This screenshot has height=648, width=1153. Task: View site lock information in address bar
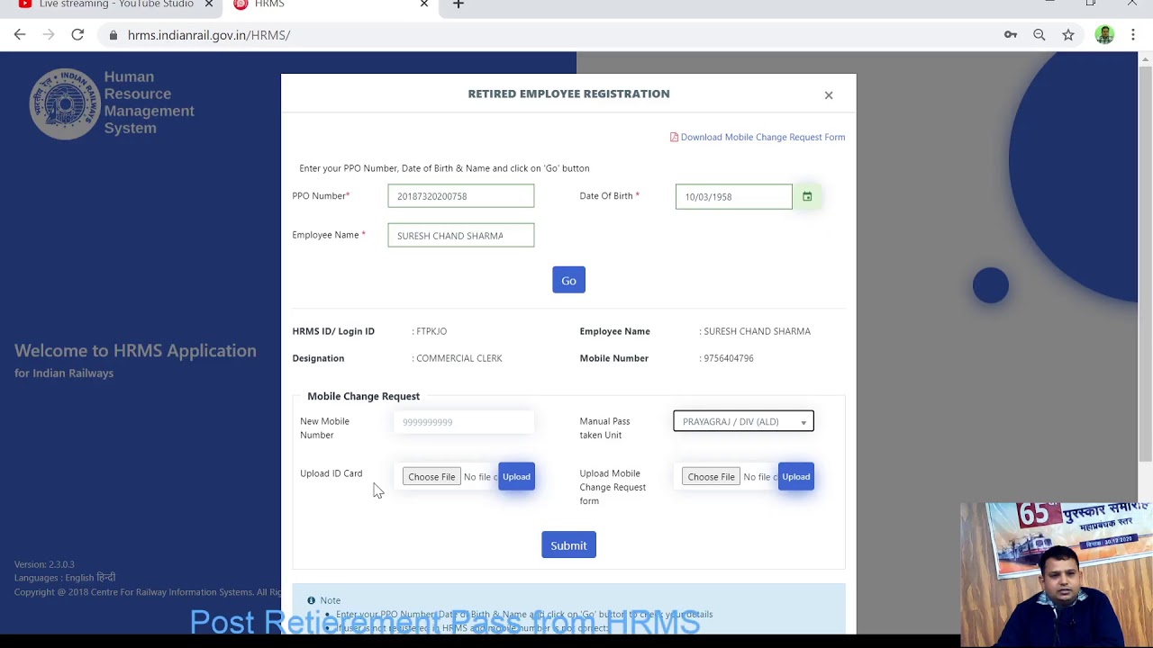(x=113, y=35)
